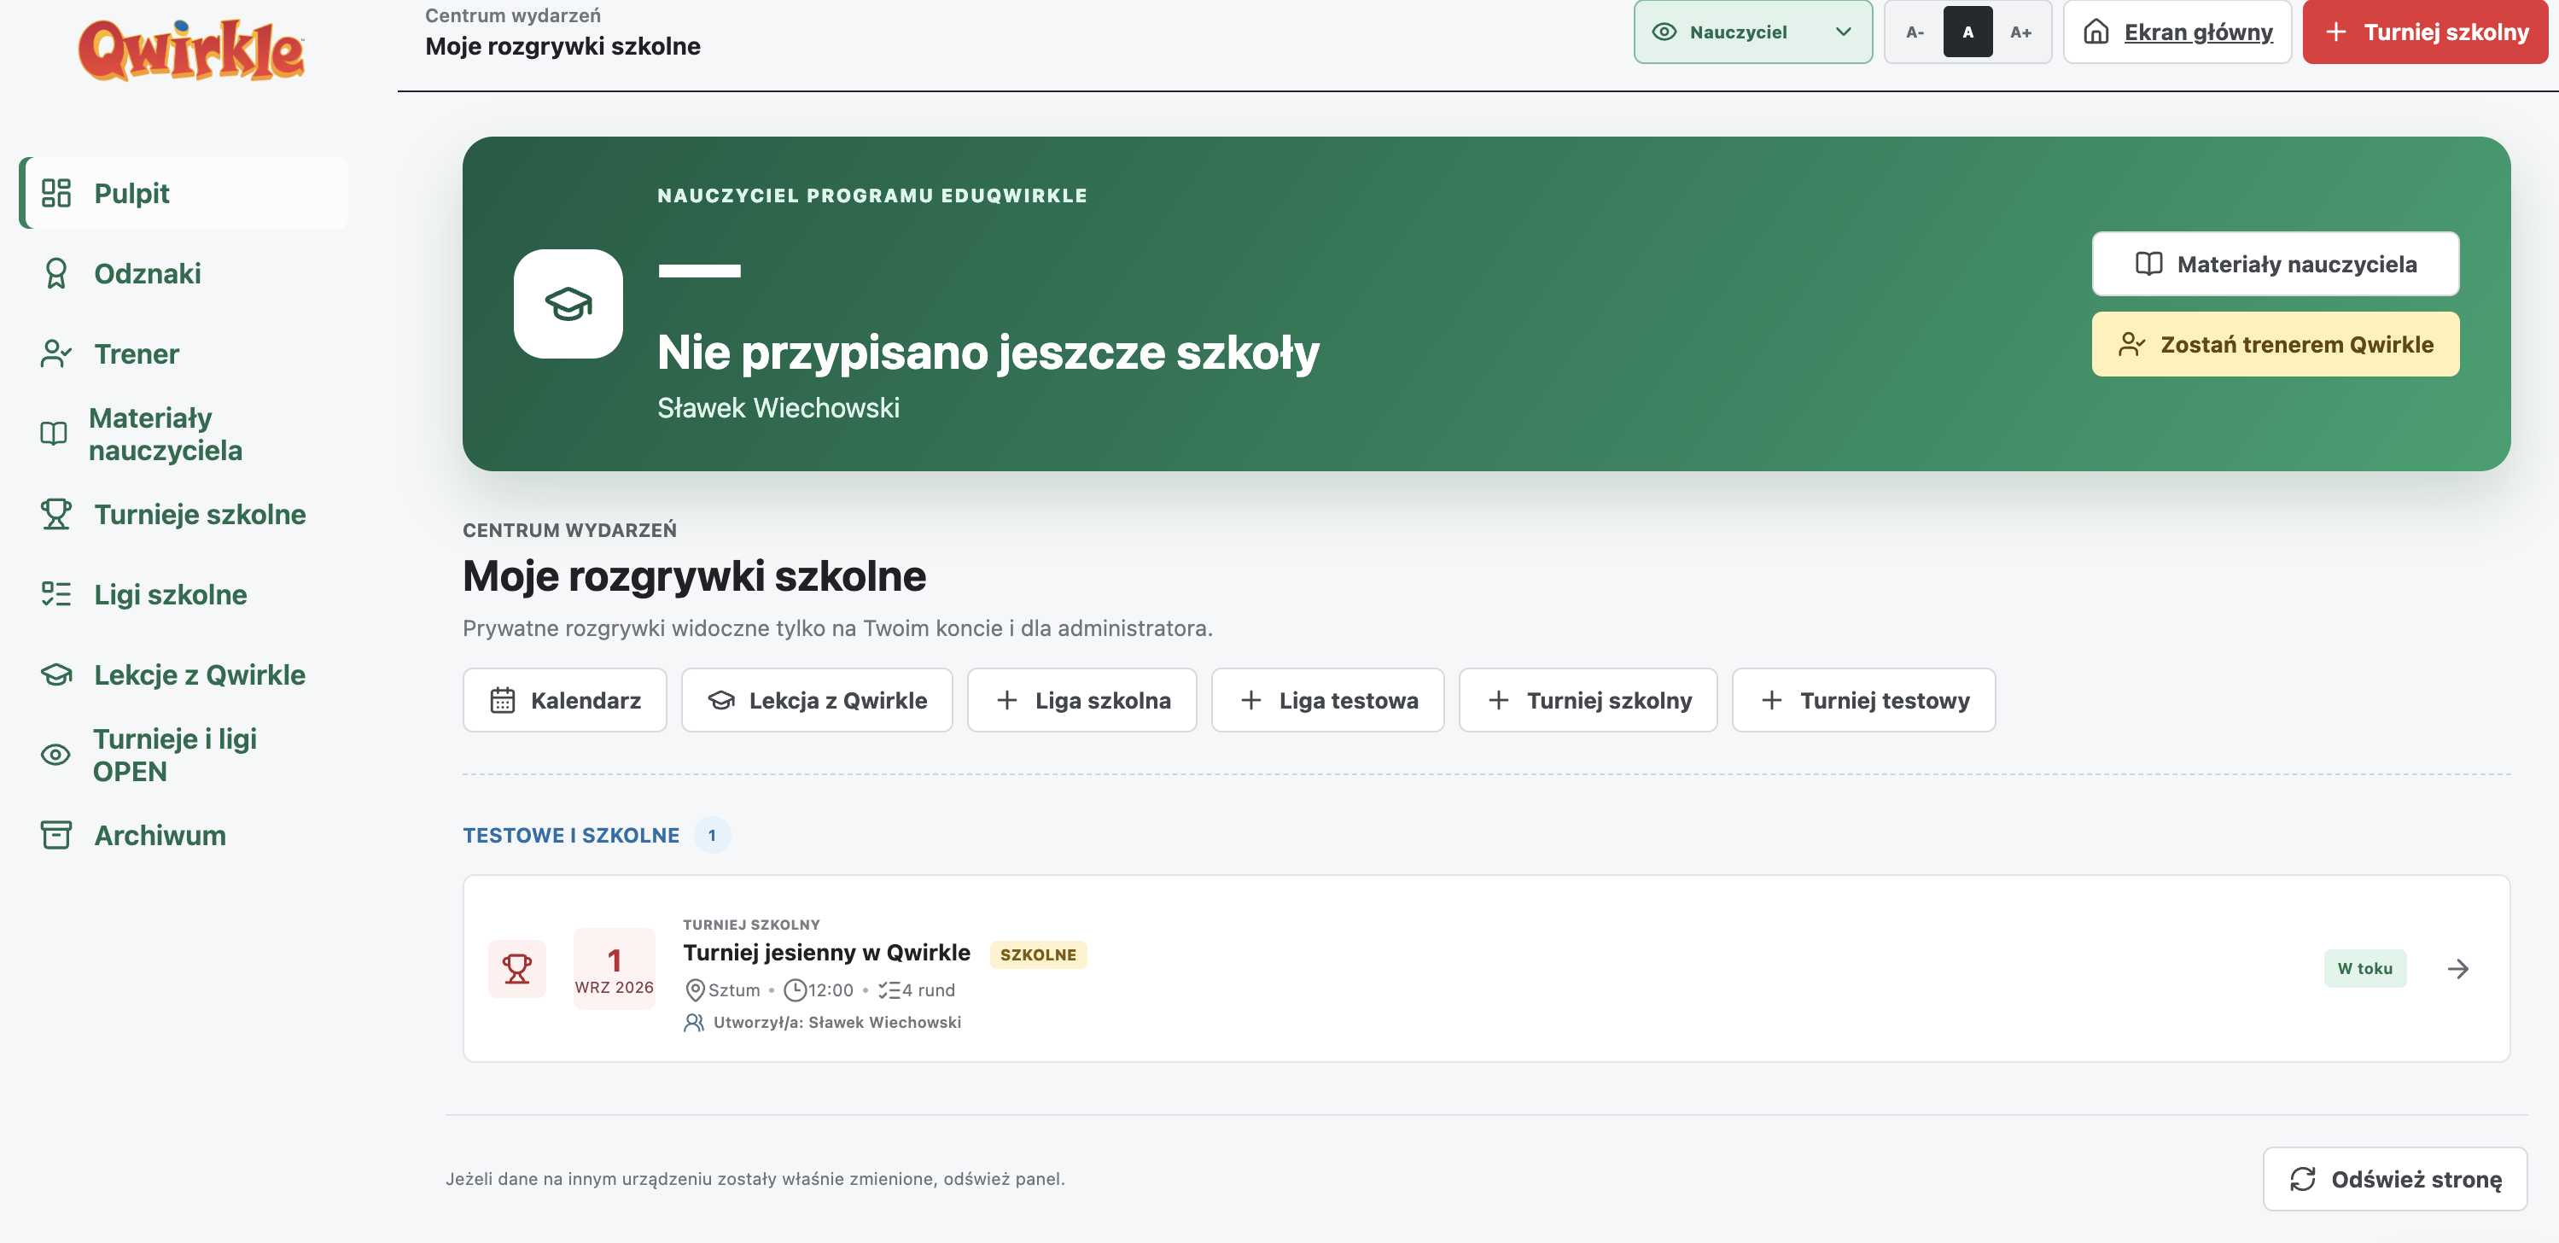Image resolution: width=2559 pixels, height=1243 pixels.
Task: Click the eye icon in Nauczyciel selector
Action: [x=1664, y=32]
